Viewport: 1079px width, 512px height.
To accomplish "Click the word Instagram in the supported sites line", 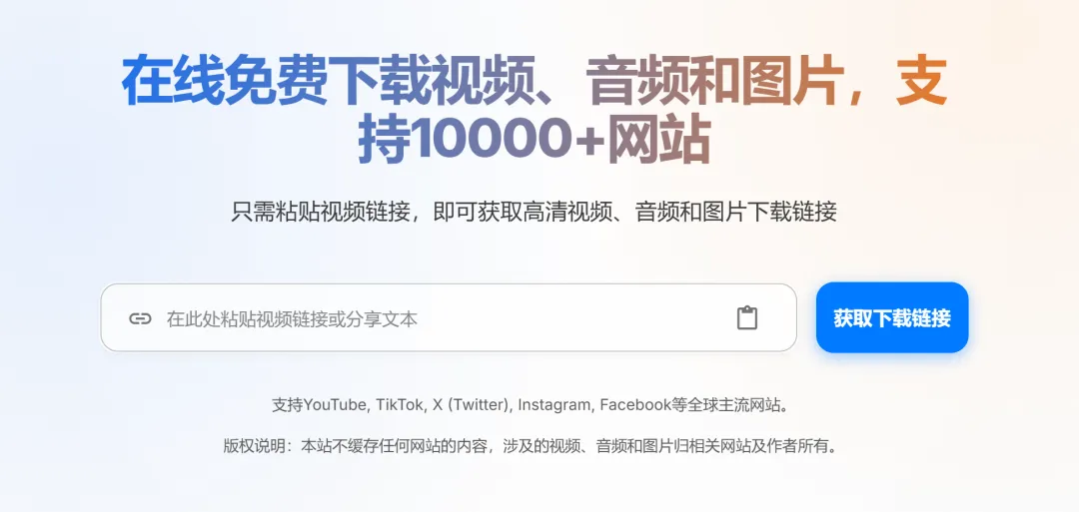I will [553, 405].
